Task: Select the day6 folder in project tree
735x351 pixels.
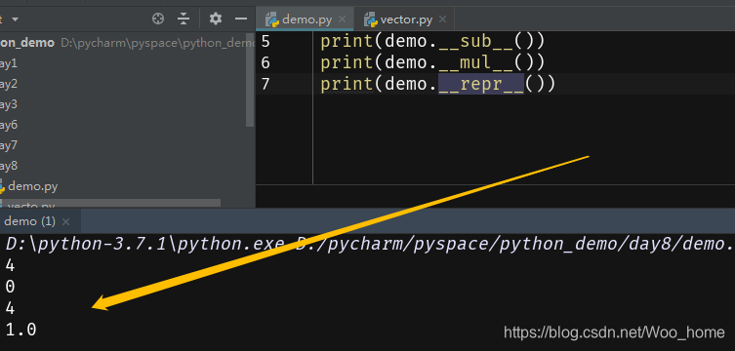Action: [9, 125]
